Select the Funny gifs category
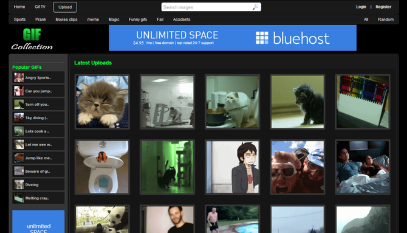 coord(138,19)
